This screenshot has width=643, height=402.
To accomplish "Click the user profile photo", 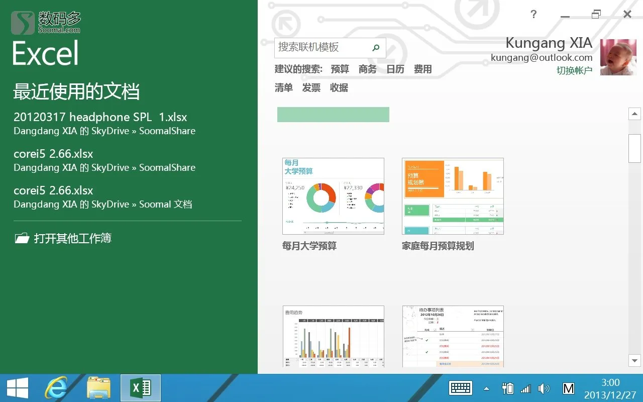I will click(618, 57).
